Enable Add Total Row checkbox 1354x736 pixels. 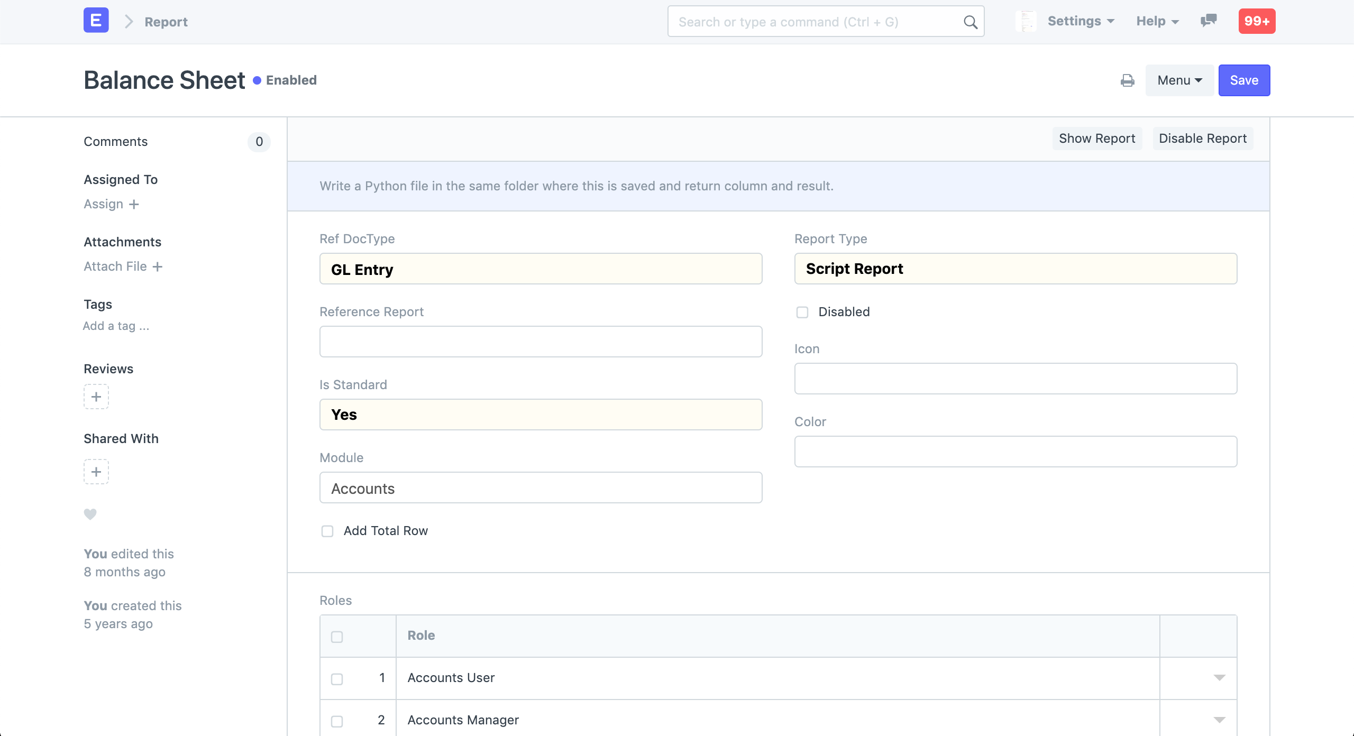[327, 531]
